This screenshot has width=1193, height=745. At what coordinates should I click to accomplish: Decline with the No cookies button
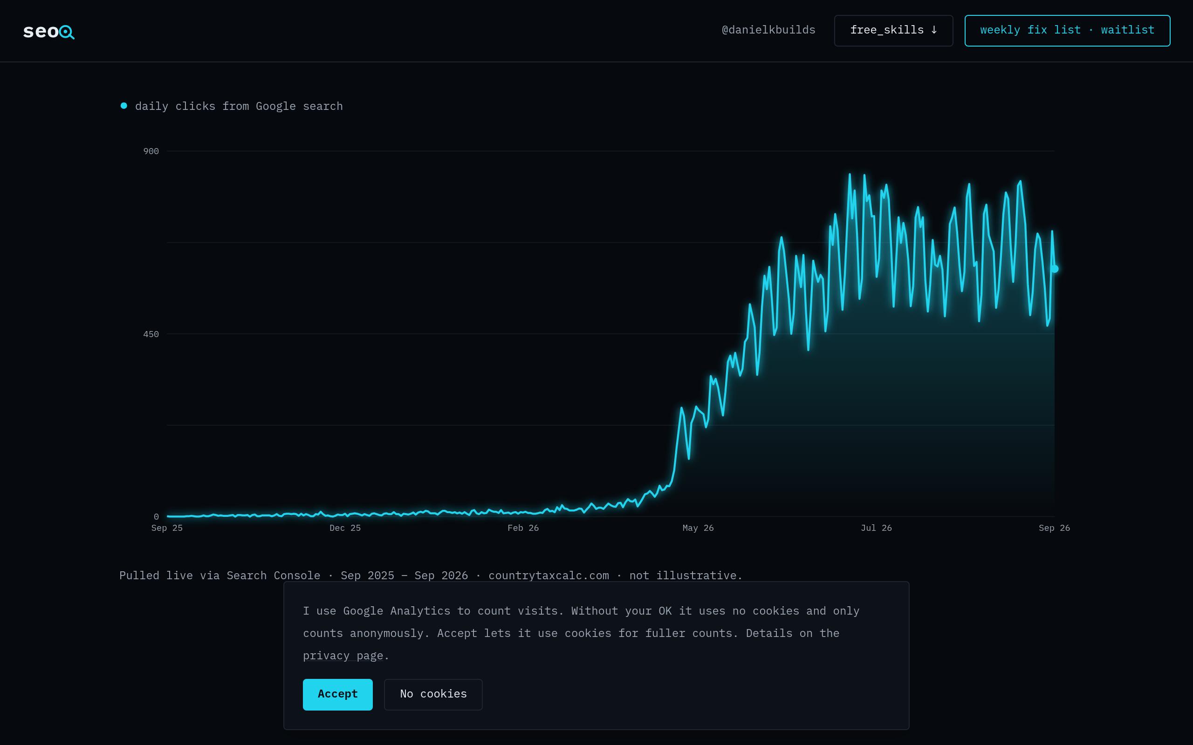[x=433, y=694]
